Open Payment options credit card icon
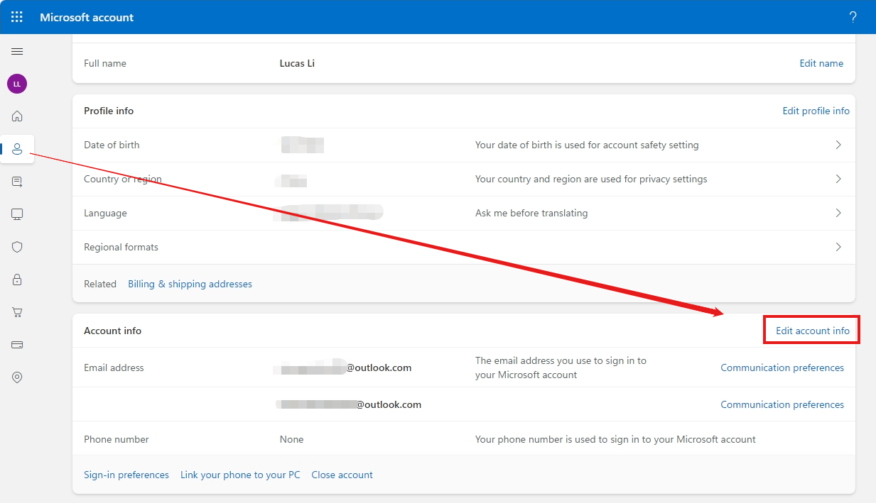This screenshot has height=503, width=876. pyautogui.click(x=16, y=345)
